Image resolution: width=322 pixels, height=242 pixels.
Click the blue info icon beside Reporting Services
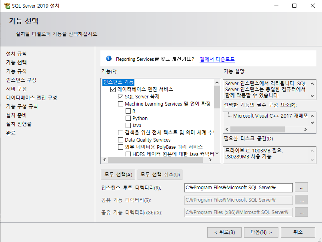(109, 58)
